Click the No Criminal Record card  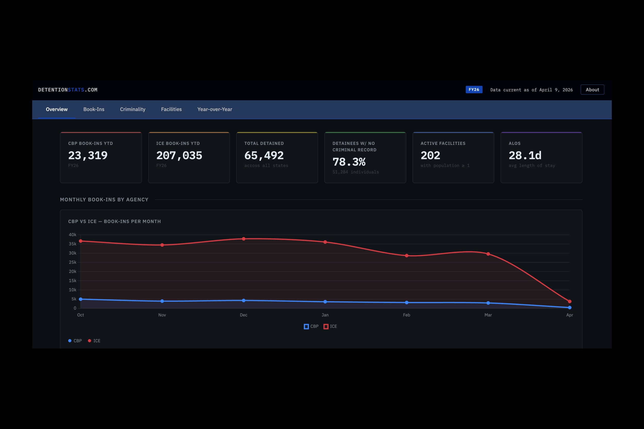365,158
